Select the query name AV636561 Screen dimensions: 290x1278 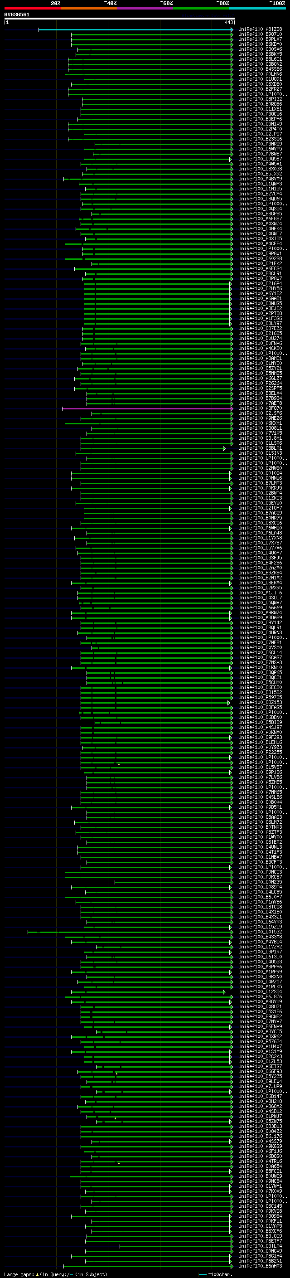pos(17,15)
